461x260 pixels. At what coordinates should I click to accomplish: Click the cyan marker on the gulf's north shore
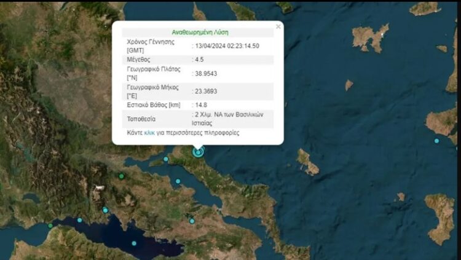click(x=79, y=220)
